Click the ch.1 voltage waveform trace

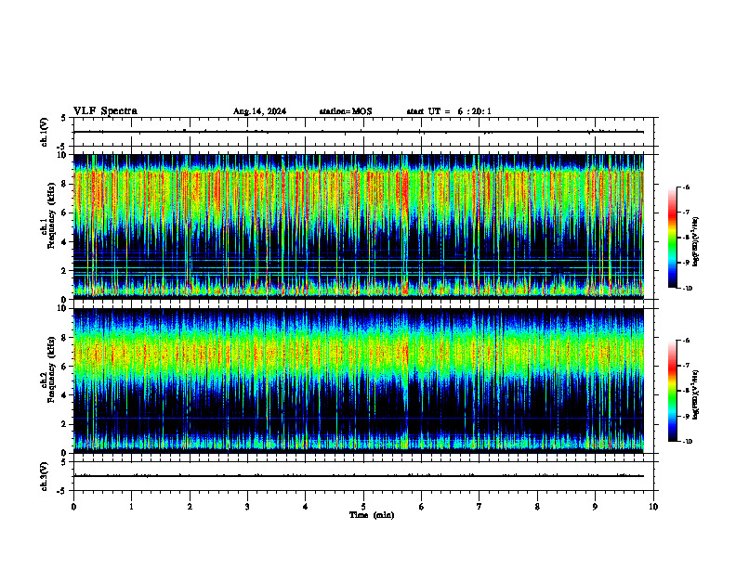(x=359, y=132)
